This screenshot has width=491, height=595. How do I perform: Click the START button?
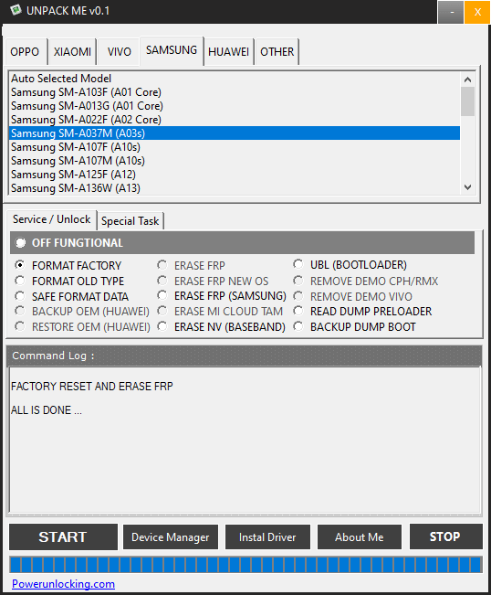63,537
